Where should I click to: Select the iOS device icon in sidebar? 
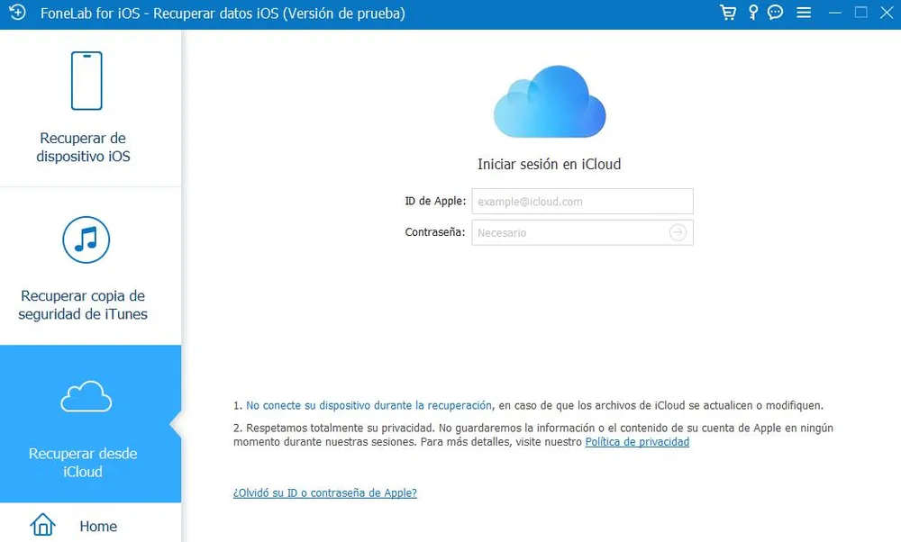pos(86,80)
